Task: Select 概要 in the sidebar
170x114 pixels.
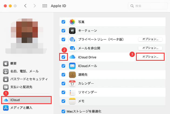Action: 13,63
